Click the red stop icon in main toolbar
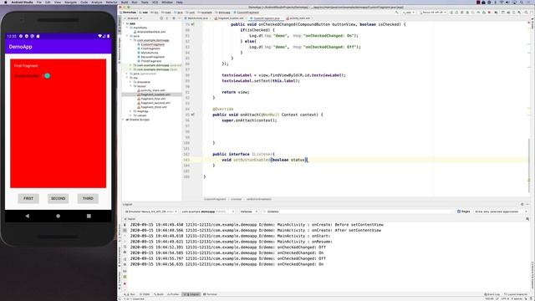 tap(489, 13)
